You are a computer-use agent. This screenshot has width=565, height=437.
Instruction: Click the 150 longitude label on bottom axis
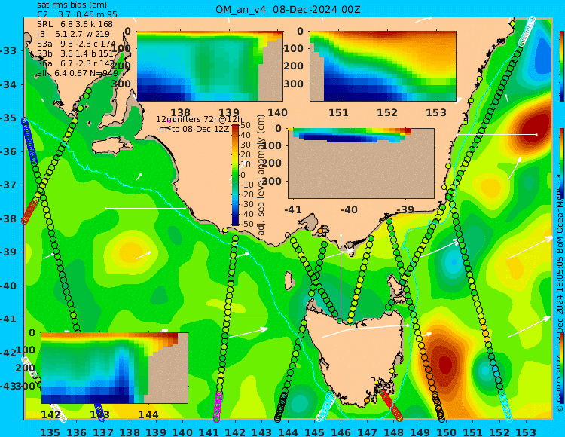[446, 432]
